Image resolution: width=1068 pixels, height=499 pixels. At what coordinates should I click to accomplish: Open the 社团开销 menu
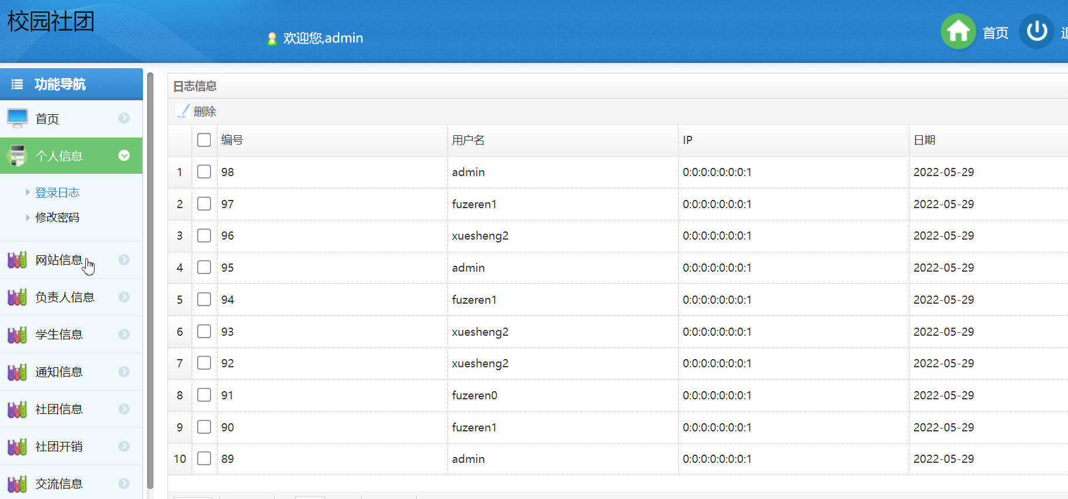(71, 447)
